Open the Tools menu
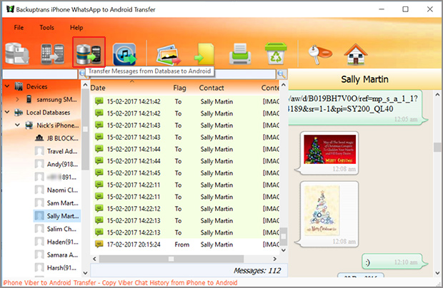This screenshot has width=443, height=288. pos(46,28)
